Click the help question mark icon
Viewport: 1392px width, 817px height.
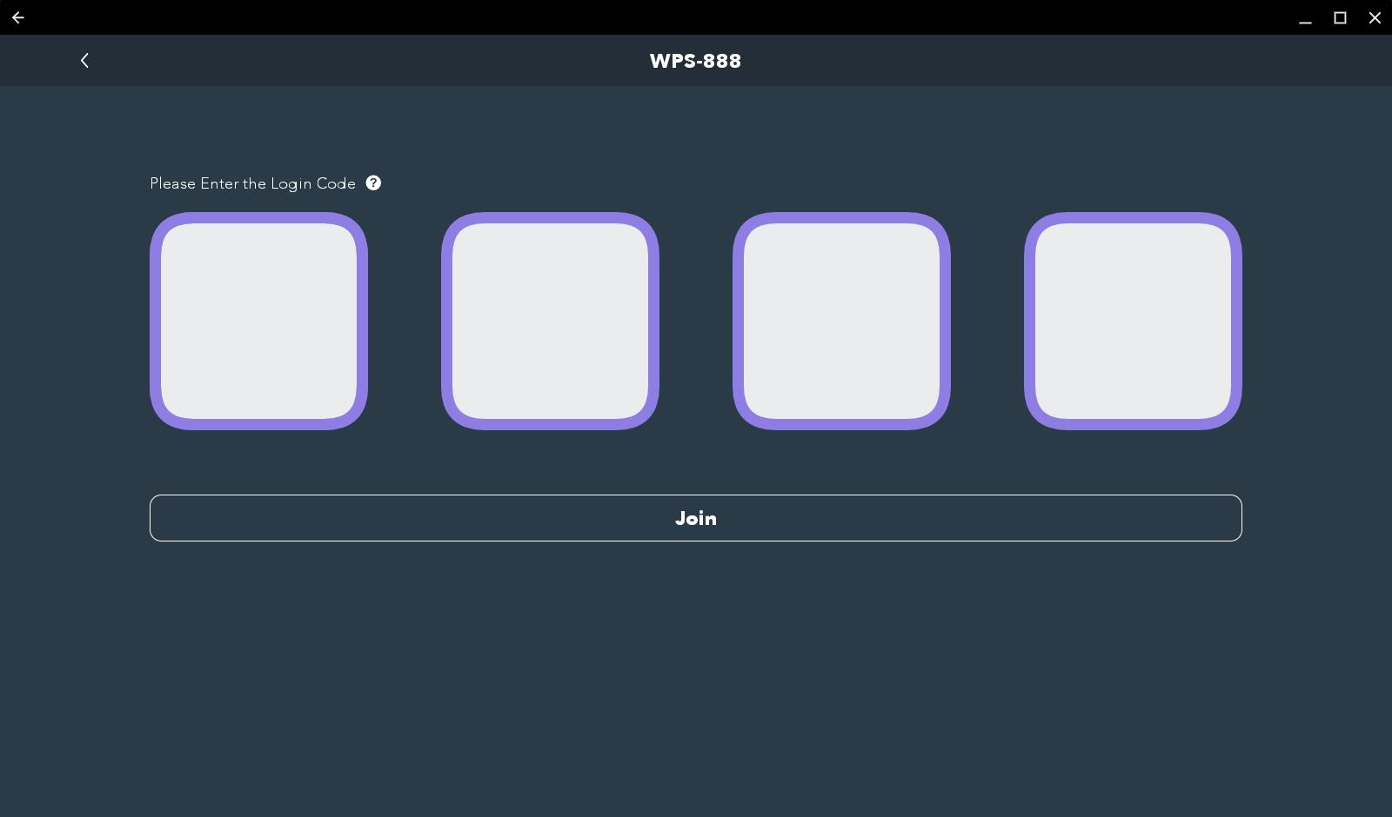(373, 183)
